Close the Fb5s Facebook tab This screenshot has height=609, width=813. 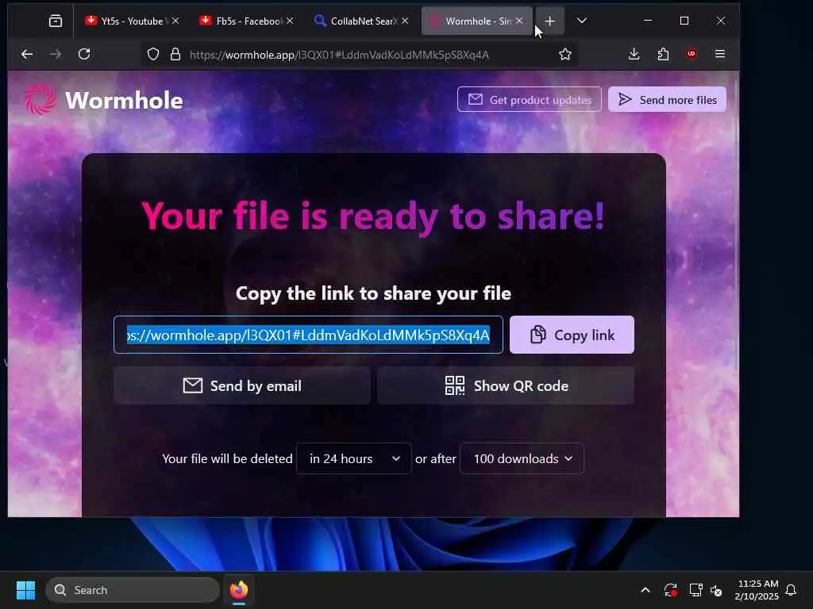coord(290,21)
